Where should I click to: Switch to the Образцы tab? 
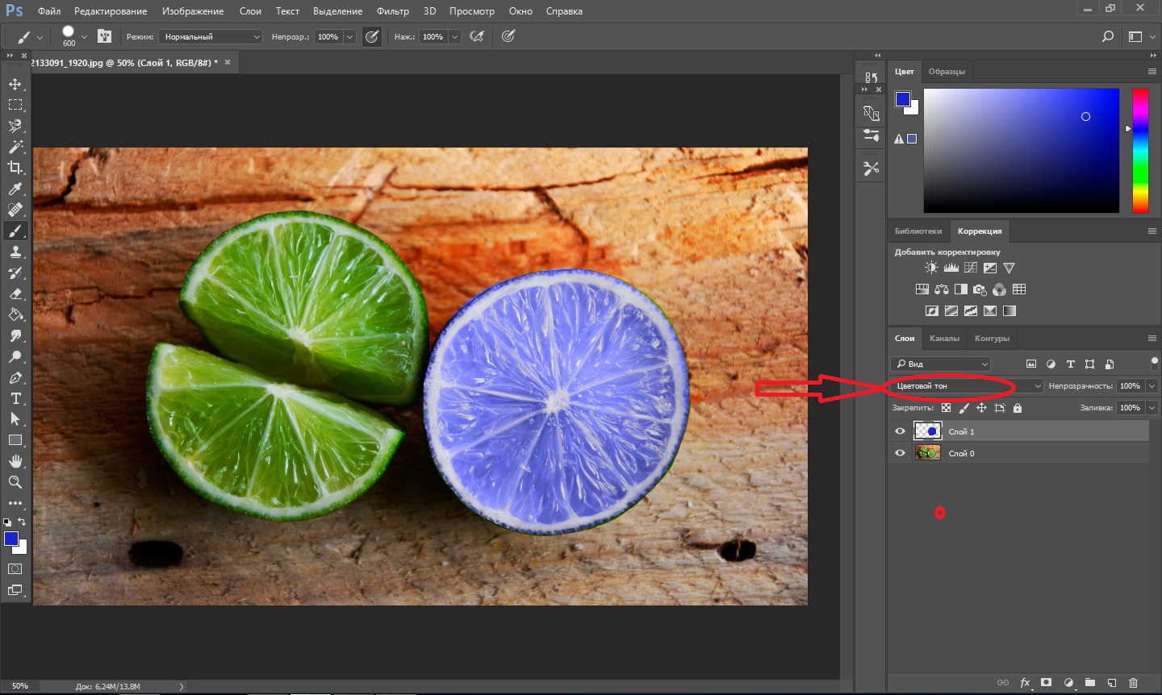tap(947, 72)
